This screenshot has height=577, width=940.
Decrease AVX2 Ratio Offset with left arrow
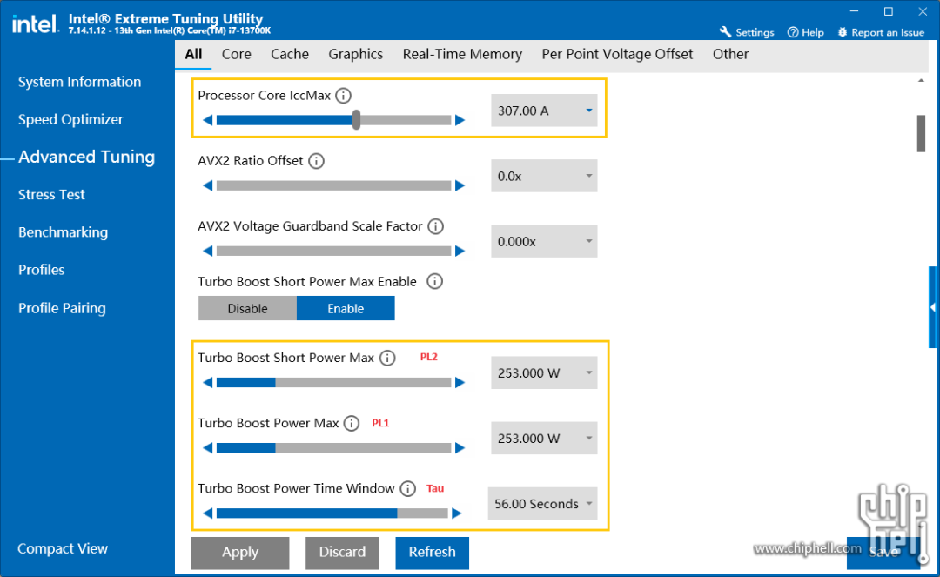207,185
